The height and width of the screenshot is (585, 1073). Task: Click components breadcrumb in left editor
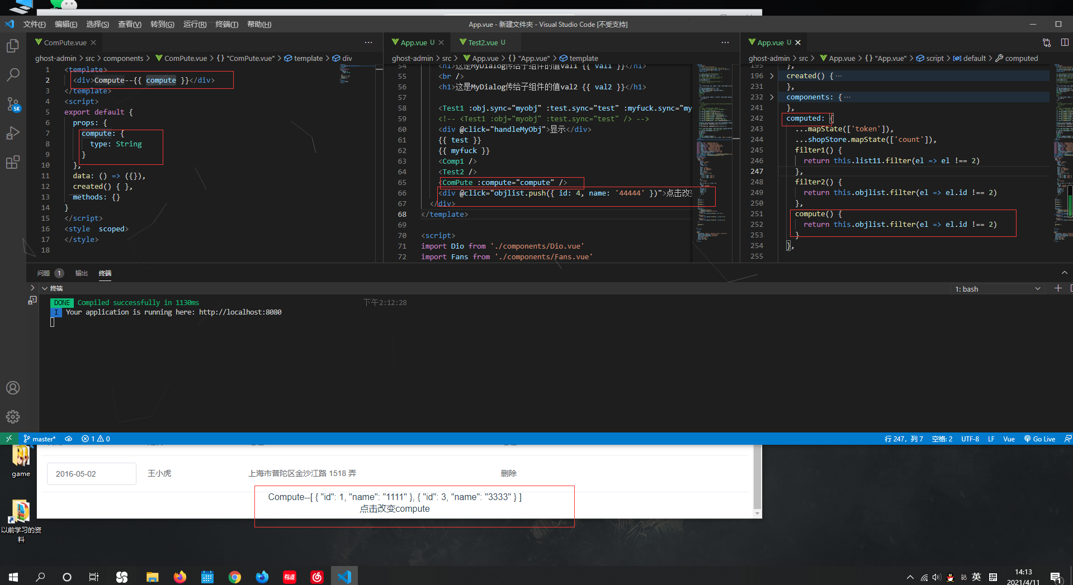(x=124, y=58)
